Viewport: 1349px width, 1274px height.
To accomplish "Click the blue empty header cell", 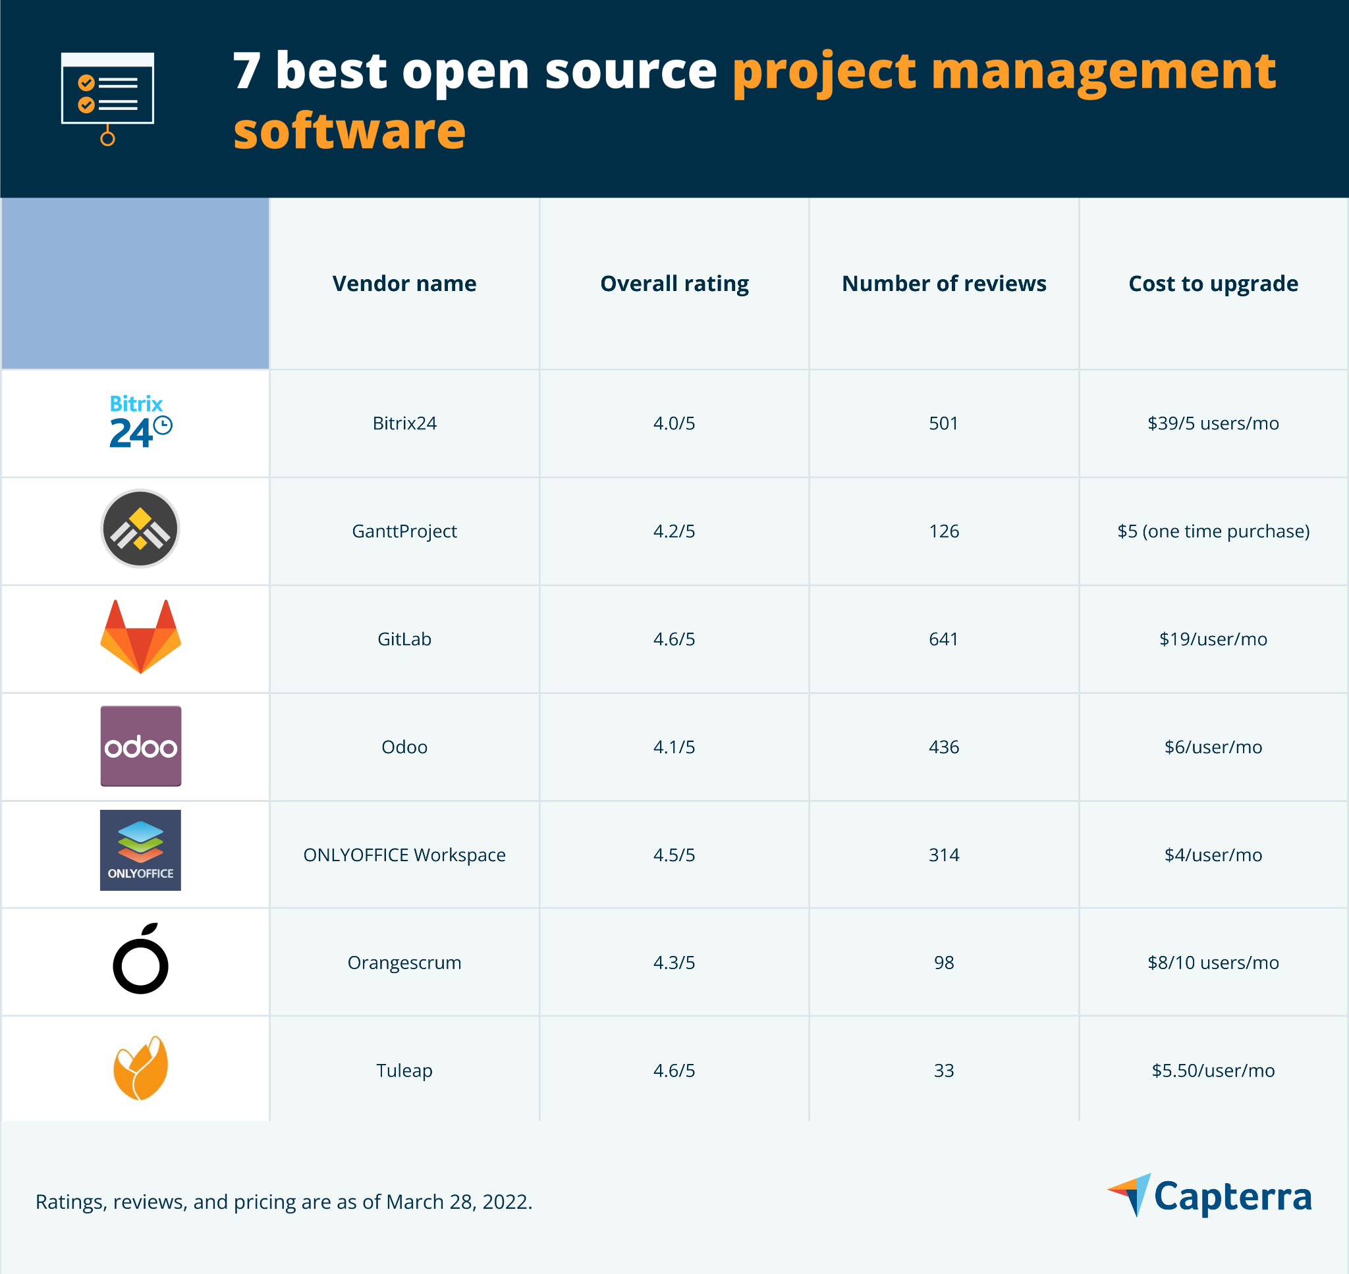I will [x=135, y=283].
